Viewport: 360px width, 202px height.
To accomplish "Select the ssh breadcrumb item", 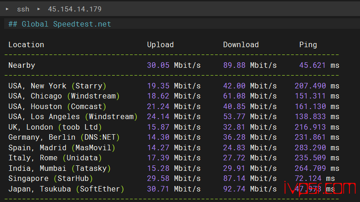I will (x=23, y=9).
